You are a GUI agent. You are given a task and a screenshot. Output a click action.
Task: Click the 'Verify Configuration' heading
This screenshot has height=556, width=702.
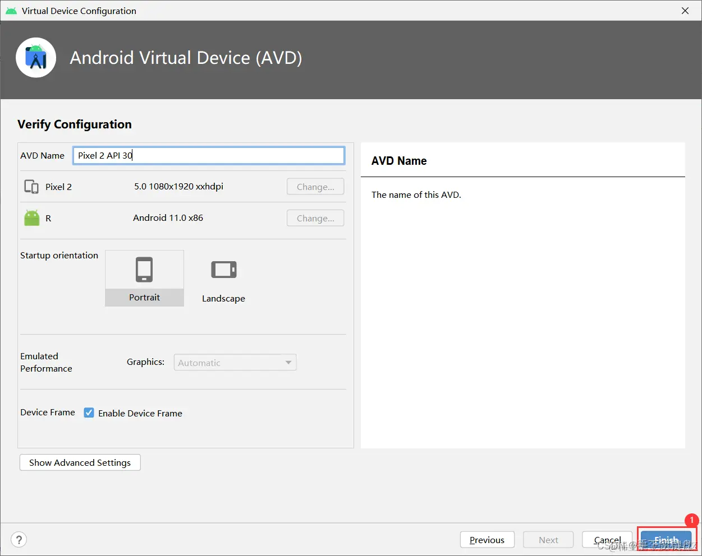[75, 124]
